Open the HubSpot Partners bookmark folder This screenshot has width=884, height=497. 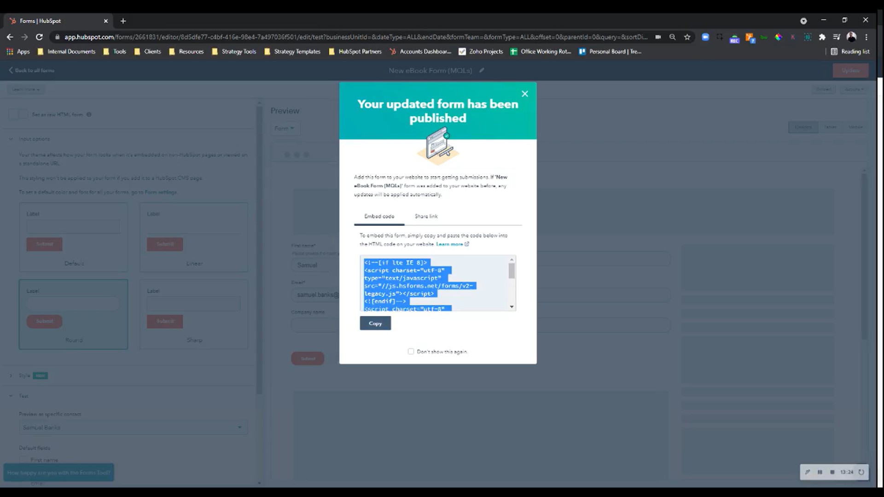click(x=355, y=52)
